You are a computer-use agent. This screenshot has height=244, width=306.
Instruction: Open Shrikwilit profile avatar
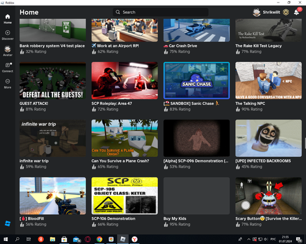click(x=256, y=12)
